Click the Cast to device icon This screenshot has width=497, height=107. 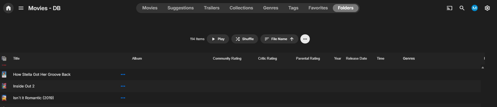[x=449, y=8]
